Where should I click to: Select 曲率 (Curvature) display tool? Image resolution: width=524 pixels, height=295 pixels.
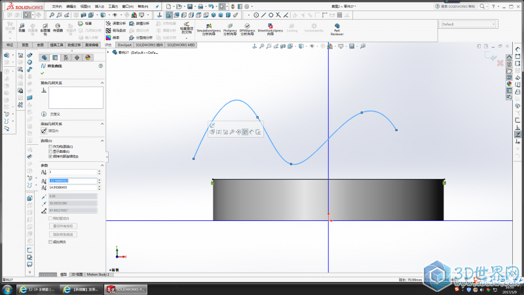(113, 37)
